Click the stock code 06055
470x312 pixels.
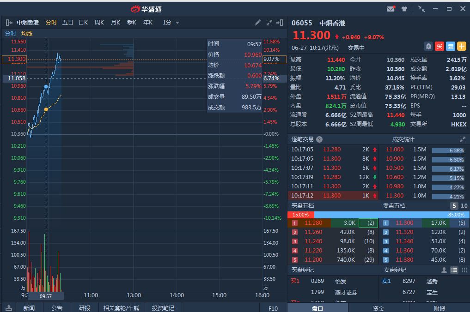click(302, 23)
